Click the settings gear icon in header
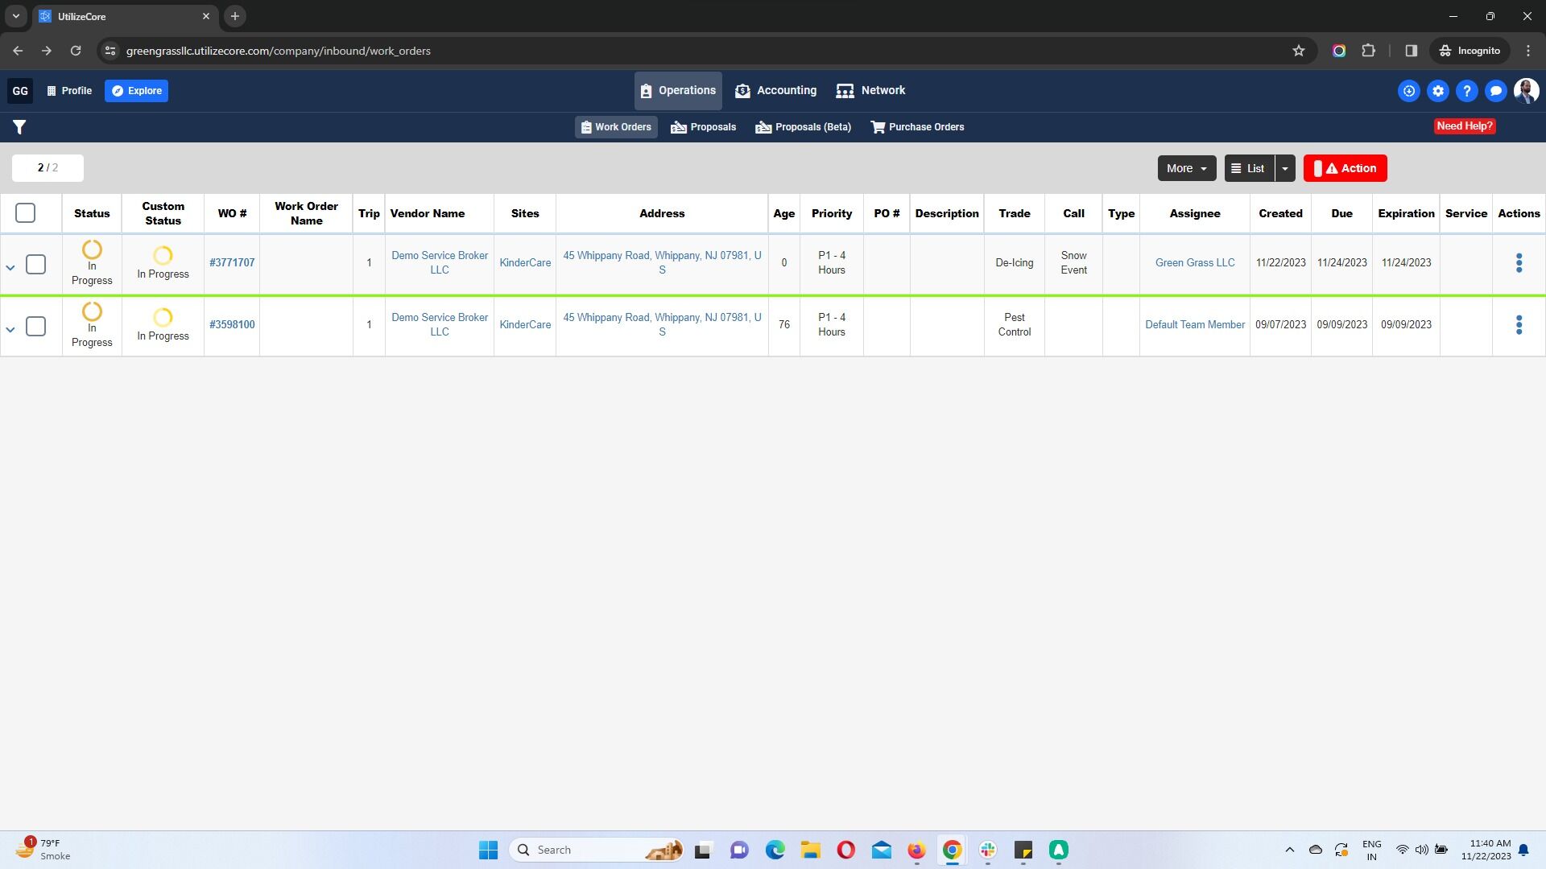 coord(1438,91)
